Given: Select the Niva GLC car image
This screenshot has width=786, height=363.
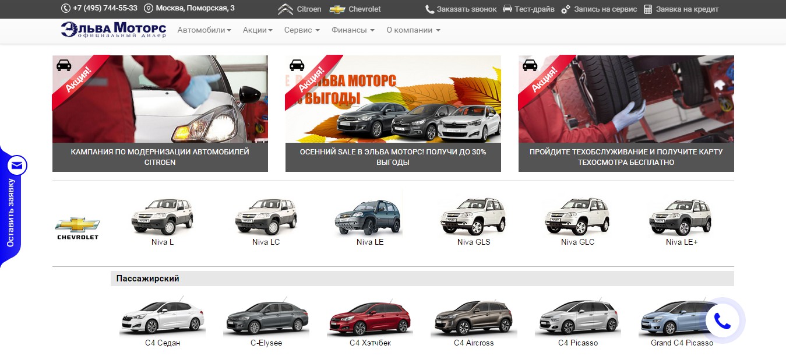Looking at the screenshot, I should coord(577,216).
